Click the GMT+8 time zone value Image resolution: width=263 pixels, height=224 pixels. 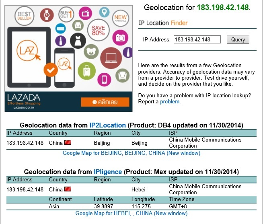pyautogui.click(x=178, y=206)
